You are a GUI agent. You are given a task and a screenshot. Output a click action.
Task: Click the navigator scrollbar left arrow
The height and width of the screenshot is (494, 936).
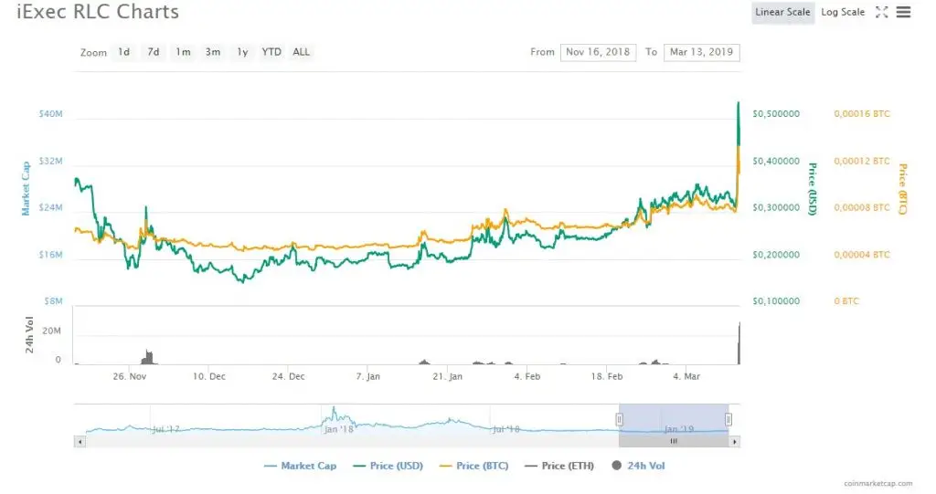coord(79,441)
